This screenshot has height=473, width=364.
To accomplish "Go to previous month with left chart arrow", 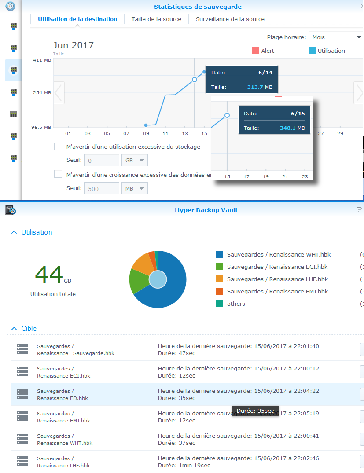I will (59, 93).
